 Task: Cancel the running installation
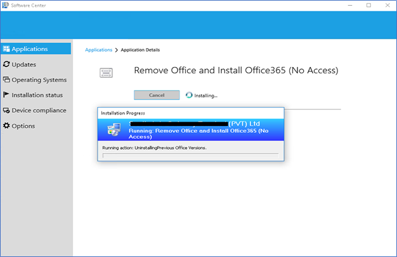[x=157, y=95]
